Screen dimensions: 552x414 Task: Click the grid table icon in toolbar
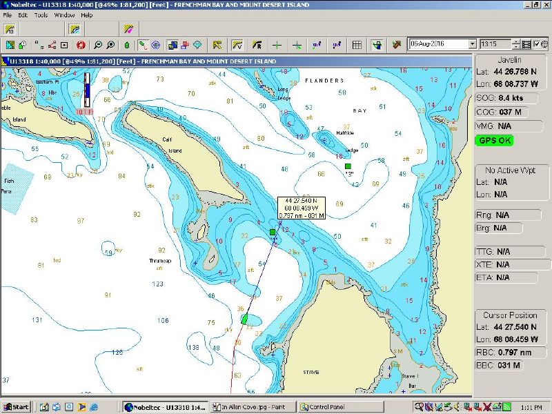pos(357,45)
